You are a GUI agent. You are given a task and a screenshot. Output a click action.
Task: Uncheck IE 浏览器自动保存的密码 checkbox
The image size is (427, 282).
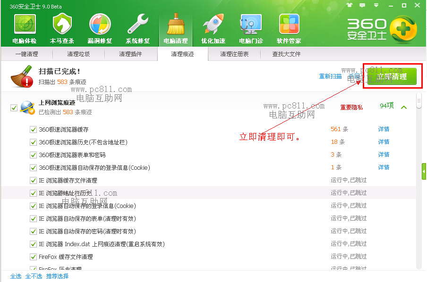[33, 232]
